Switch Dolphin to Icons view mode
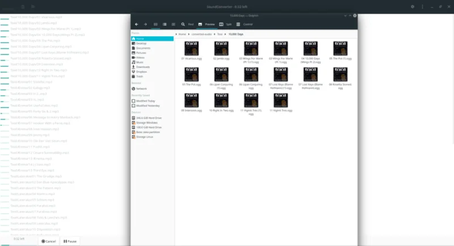454x246 pixels. click(155, 24)
